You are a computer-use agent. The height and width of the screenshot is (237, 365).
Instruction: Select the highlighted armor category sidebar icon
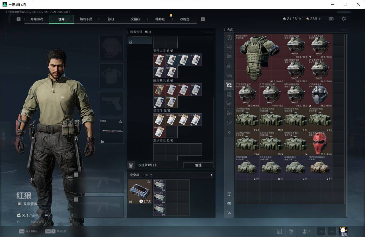(x=229, y=84)
